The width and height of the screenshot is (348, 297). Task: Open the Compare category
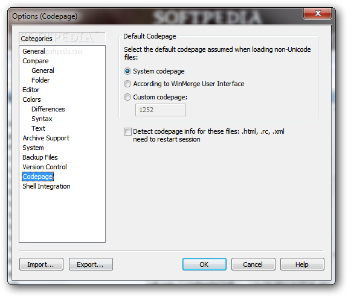(36, 61)
